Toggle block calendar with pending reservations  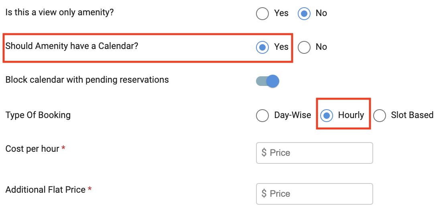tap(268, 82)
